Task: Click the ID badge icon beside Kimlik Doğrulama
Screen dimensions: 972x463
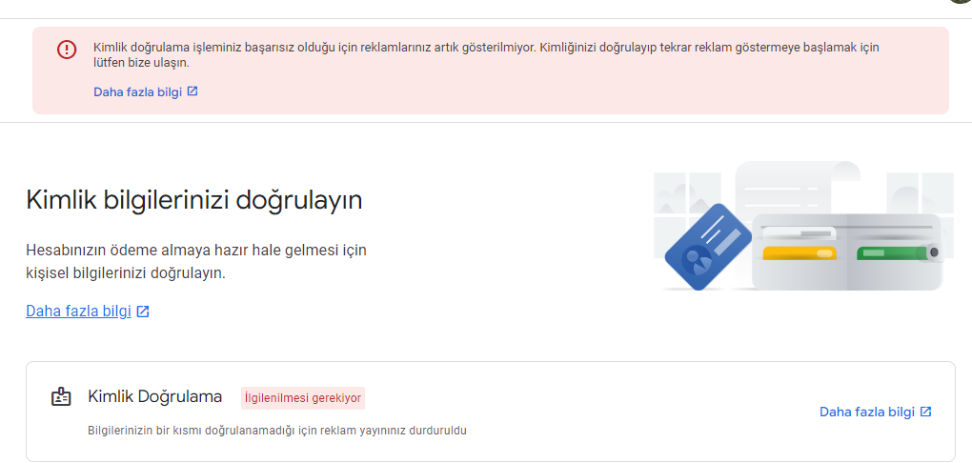Action: tap(61, 396)
